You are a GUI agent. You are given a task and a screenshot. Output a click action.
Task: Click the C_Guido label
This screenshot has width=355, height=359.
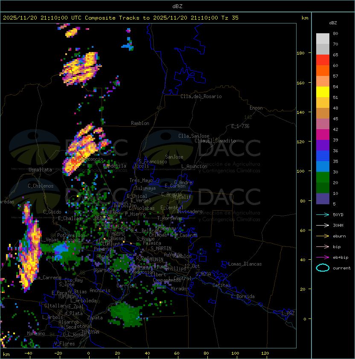(x=52, y=212)
